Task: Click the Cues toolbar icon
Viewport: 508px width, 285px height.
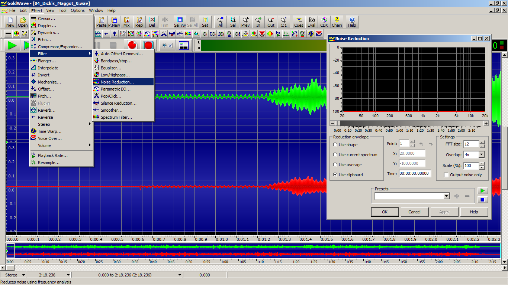Action: (x=299, y=22)
